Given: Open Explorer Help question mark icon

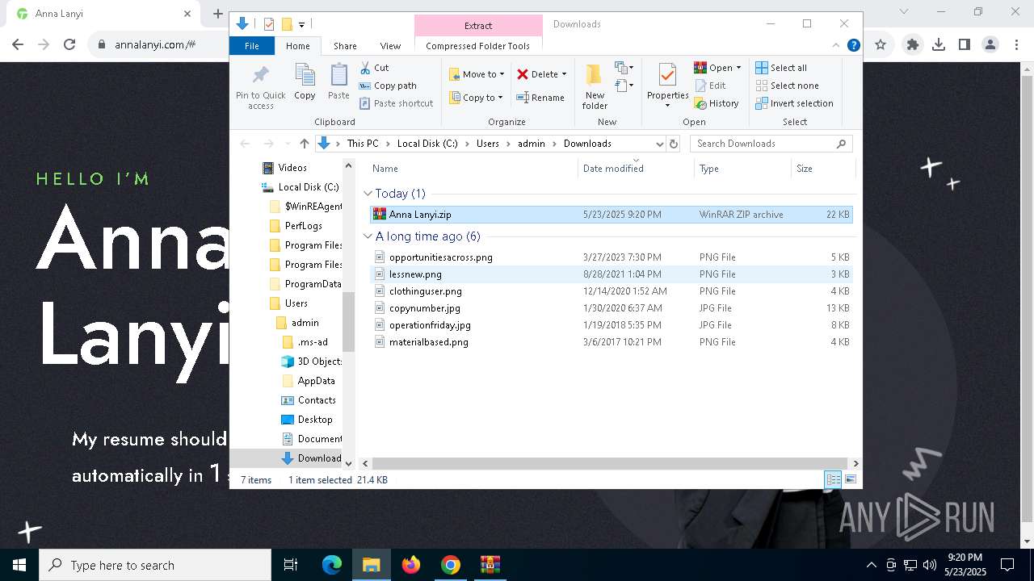Looking at the screenshot, I should [853, 46].
